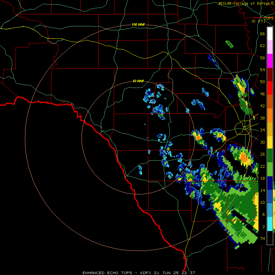Select the "50" legend value
The width and height of the screenshot is (275, 275).
click(262, 82)
